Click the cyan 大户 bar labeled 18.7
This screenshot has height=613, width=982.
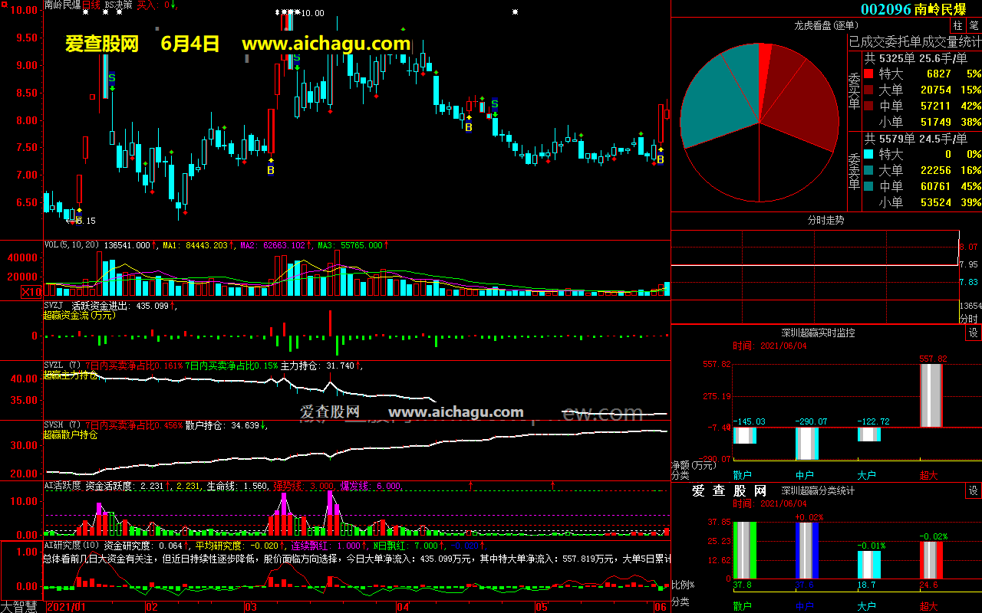click(x=868, y=565)
